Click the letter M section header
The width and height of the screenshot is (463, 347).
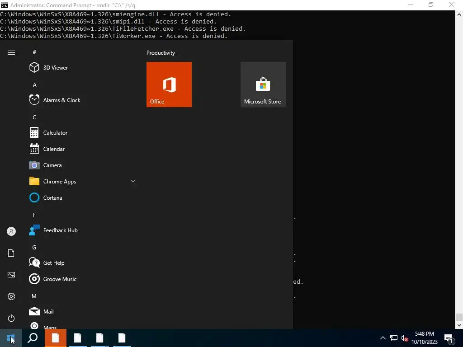(x=34, y=296)
